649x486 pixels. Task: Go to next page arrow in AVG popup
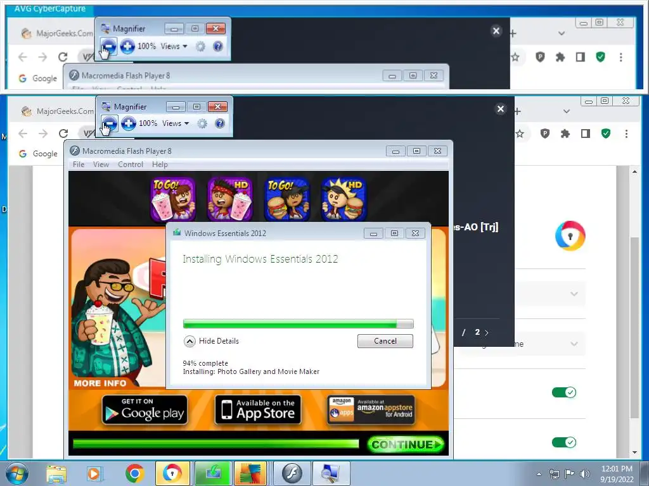pyautogui.click(x=487, y=333)
